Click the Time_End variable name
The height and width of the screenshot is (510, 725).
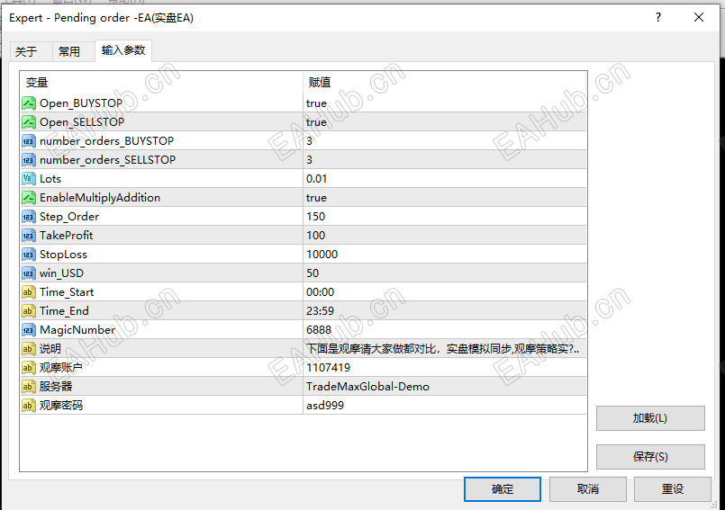[64, 312]
